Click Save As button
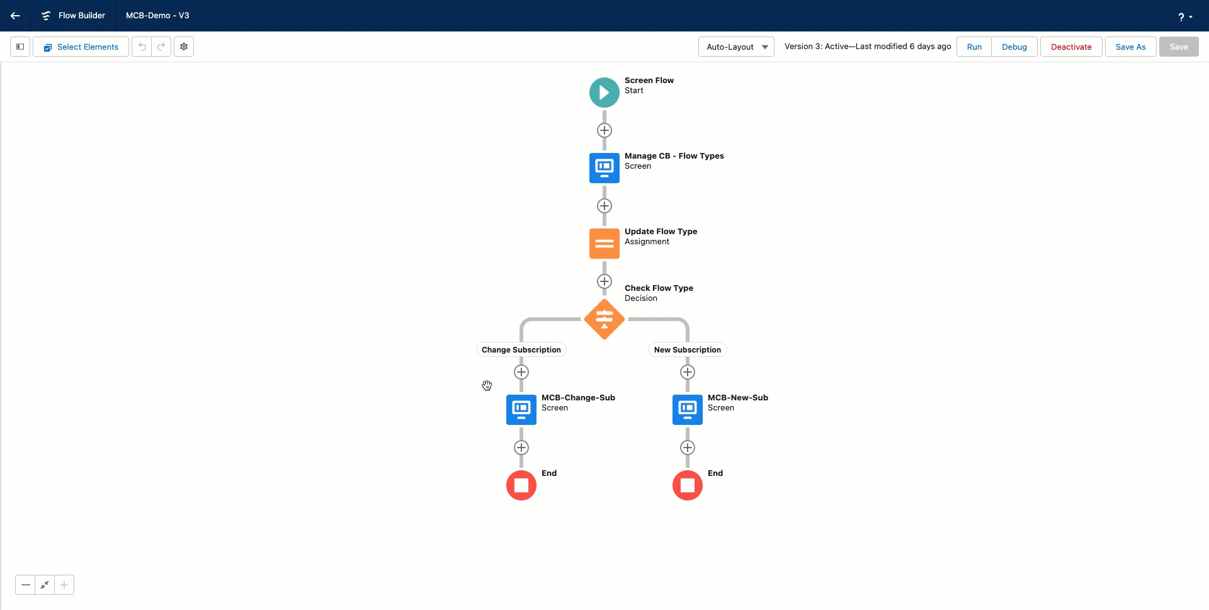The image size is (1209, 610). [1130, 47]
